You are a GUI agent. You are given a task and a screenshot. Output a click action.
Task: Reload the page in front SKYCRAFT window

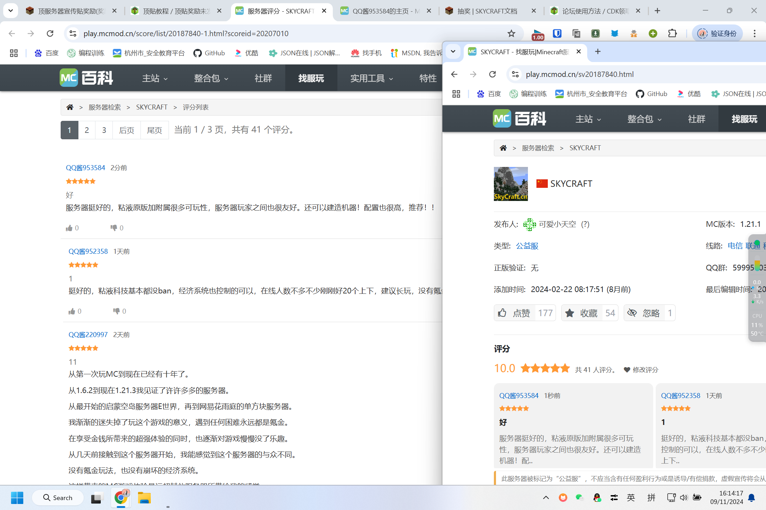(492, 74)
